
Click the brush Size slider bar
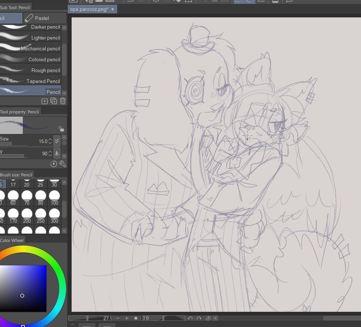click(x=13, y=144)
